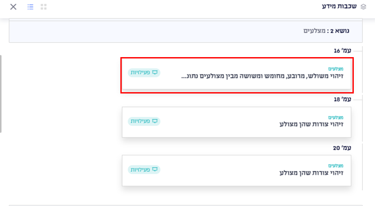Click the screen icon in page 18 badge
The image size is (375, 206).
coord(155,121)
